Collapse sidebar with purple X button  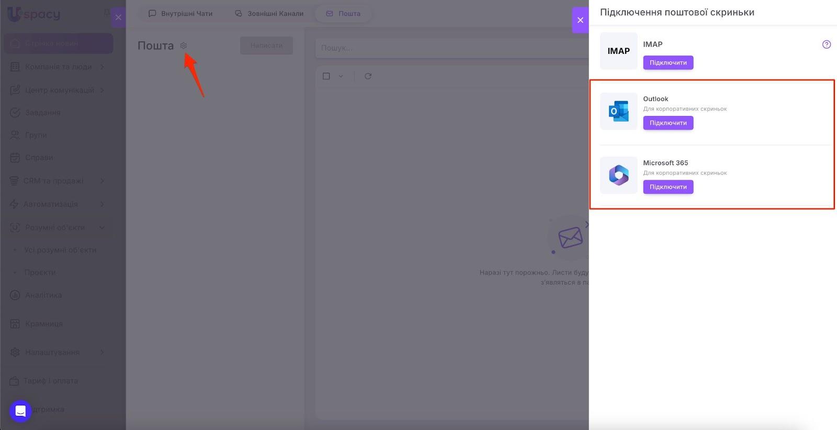118,17
